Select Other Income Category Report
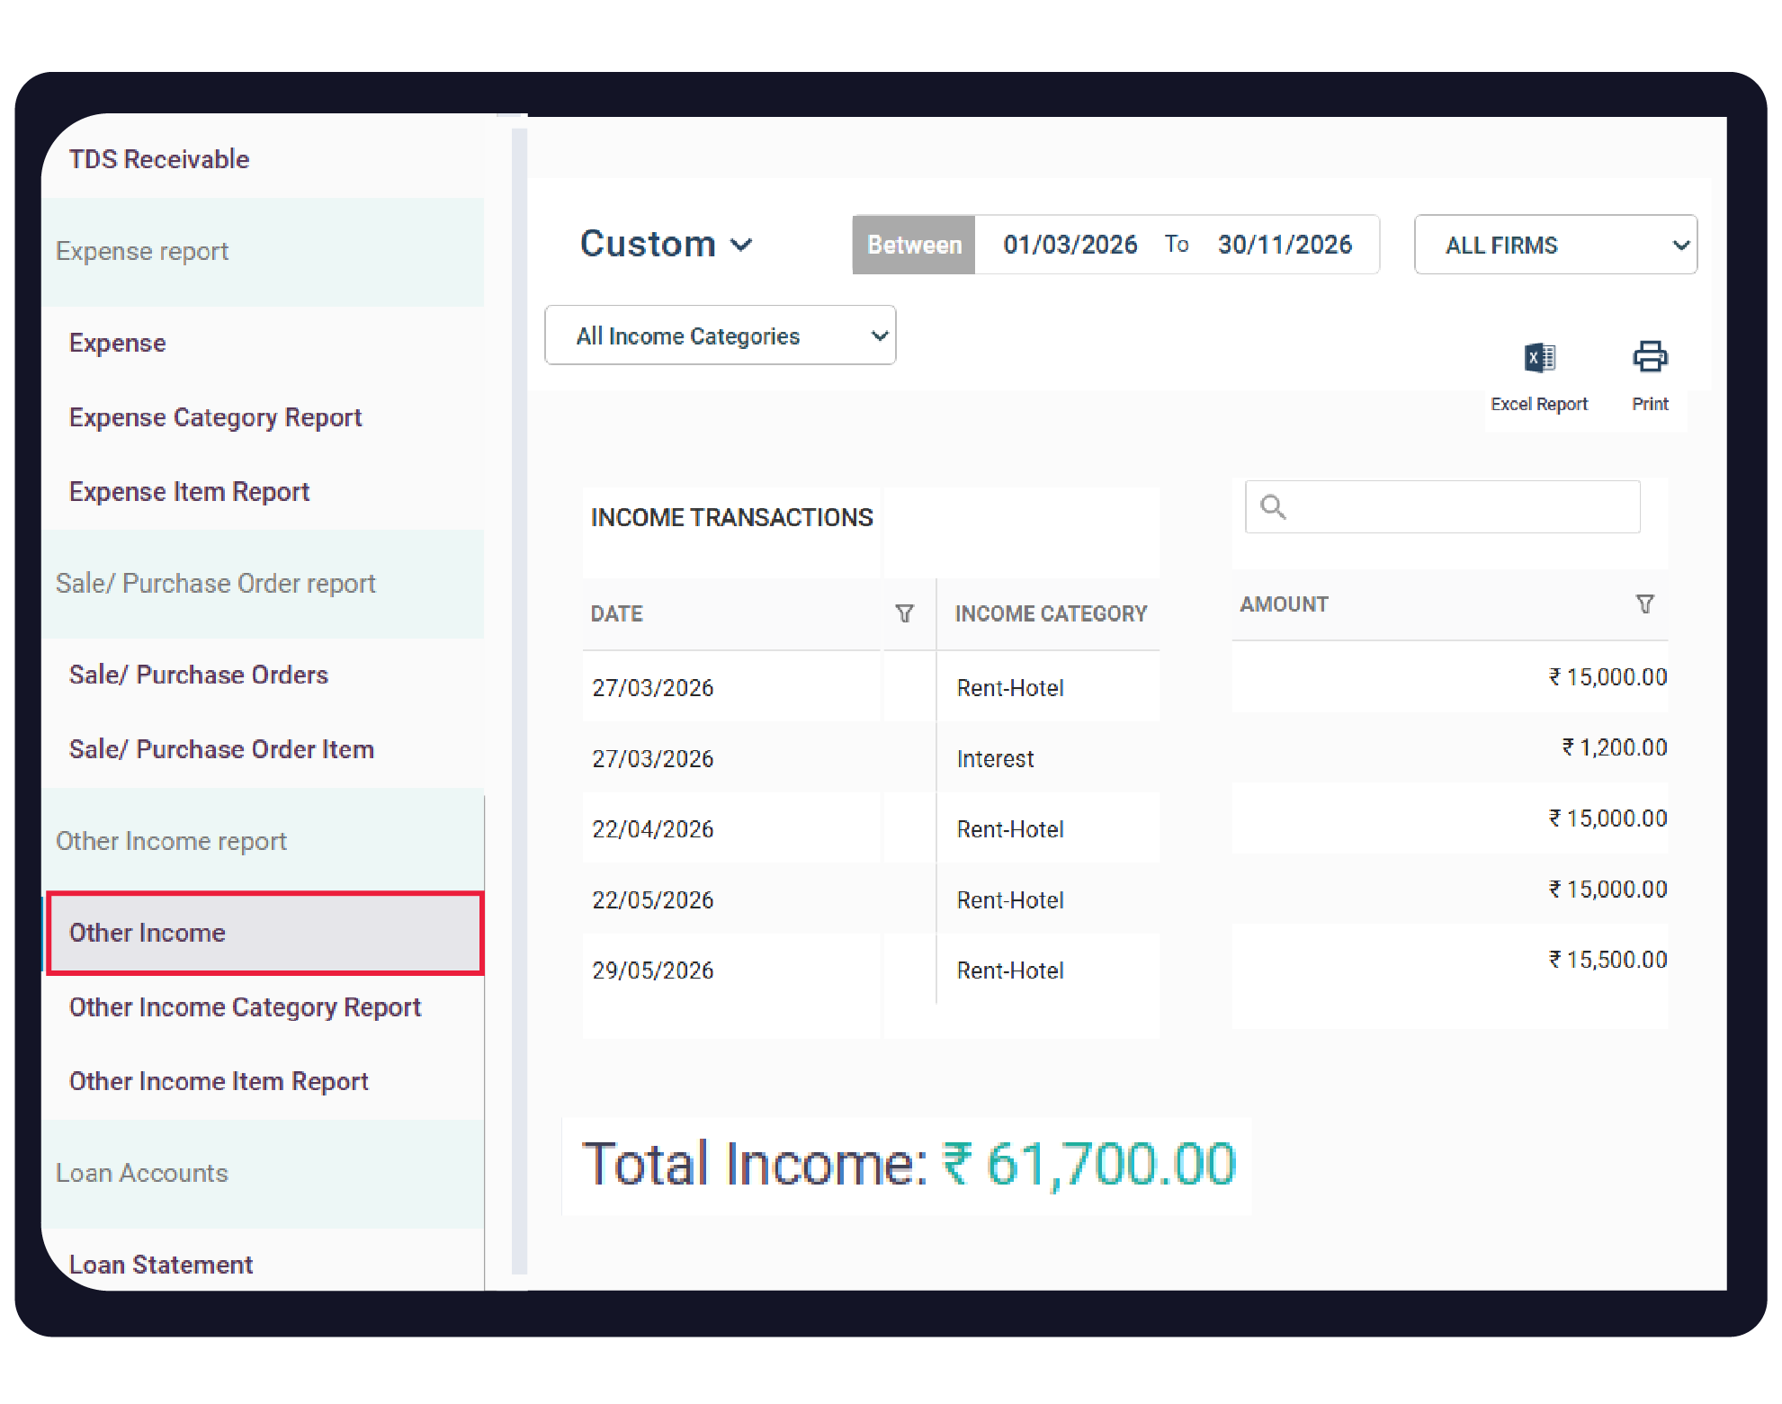This screenshot has width=1782, height=1404. pos(244,1007)
